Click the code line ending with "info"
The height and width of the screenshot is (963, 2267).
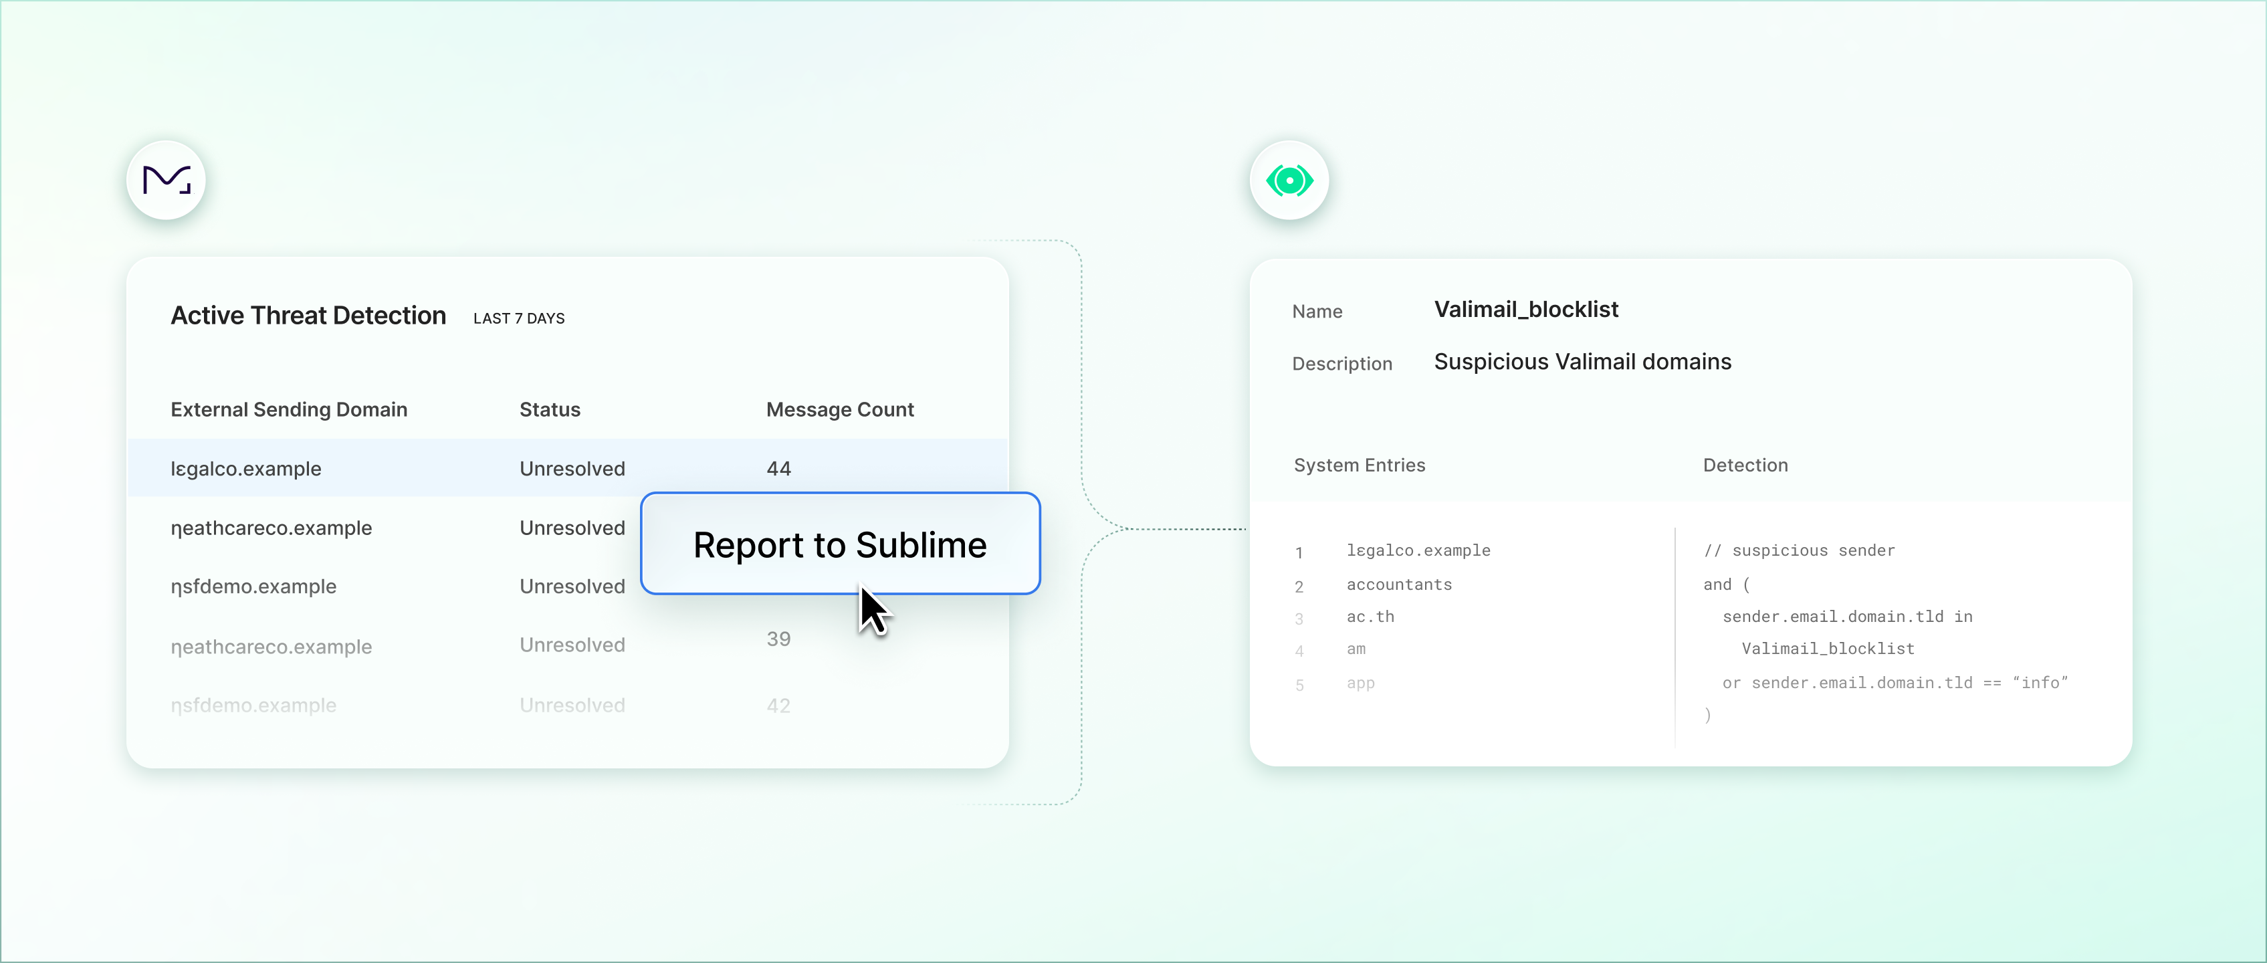pos(1895,683)
